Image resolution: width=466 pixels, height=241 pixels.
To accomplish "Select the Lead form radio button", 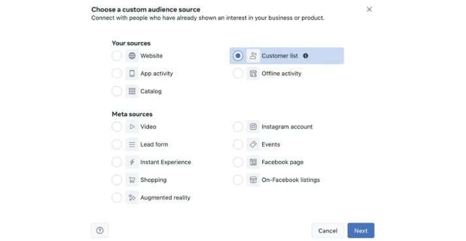I will pos(117,145).
